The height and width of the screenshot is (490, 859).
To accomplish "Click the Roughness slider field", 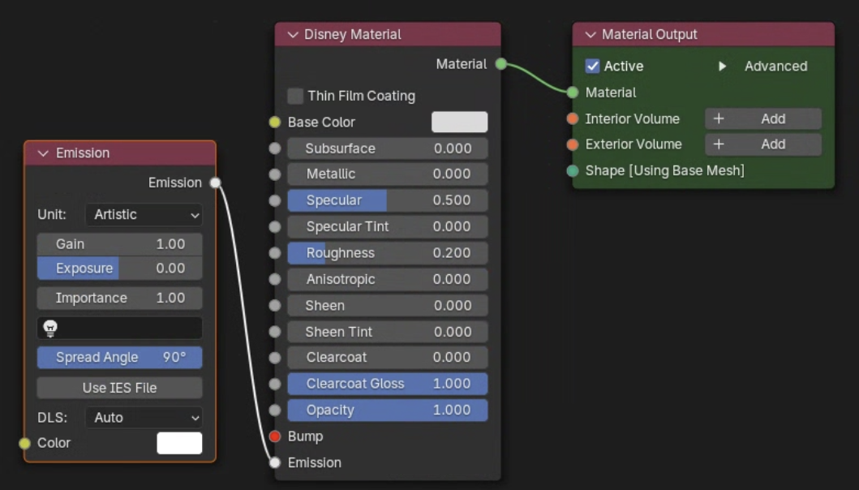I will 388,253.
